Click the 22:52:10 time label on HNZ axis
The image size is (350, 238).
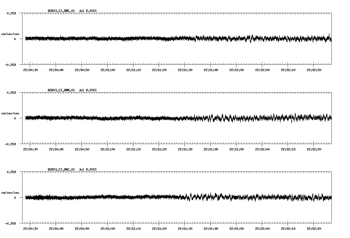click(288, 229)
